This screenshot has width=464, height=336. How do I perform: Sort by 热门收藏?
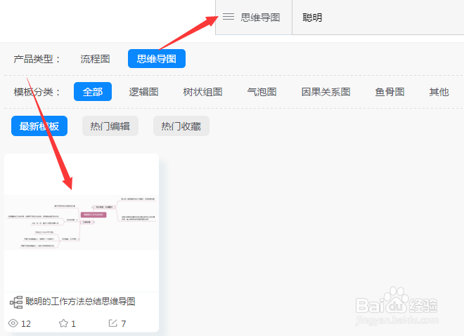181,126
